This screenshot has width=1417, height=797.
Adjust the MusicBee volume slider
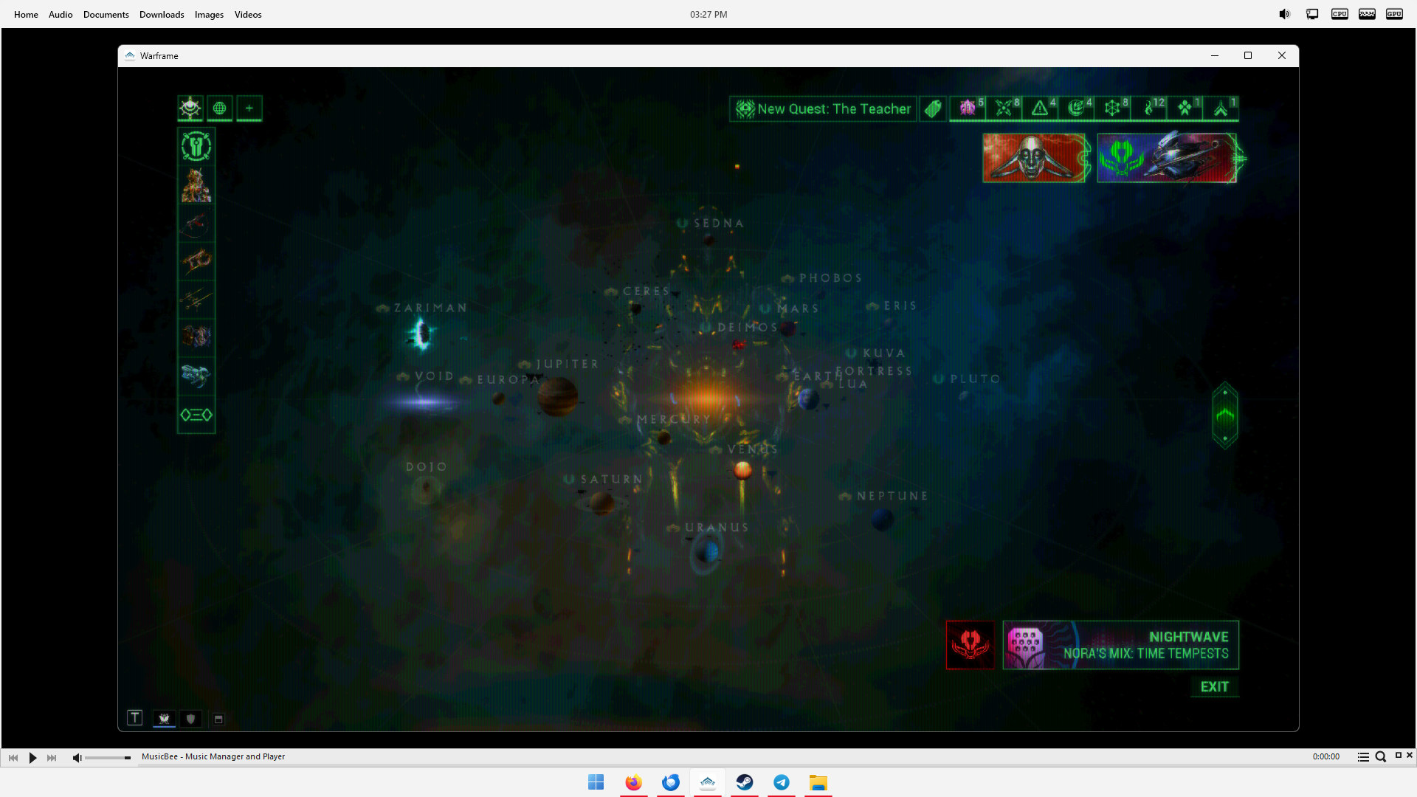coord(108,758)
